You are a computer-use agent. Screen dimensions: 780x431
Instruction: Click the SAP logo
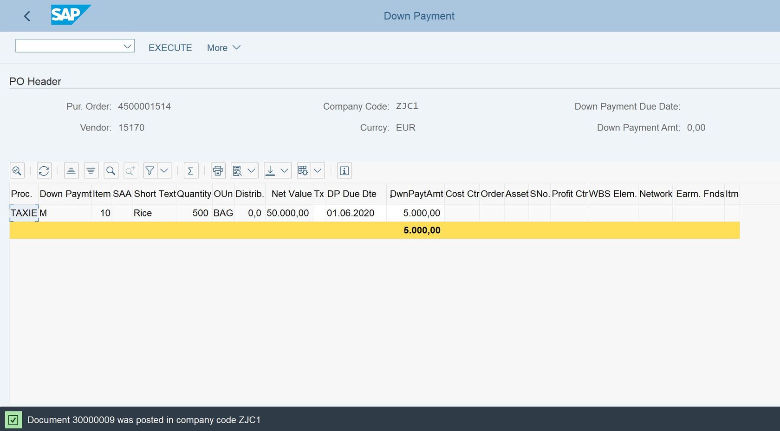pos(71,15)
